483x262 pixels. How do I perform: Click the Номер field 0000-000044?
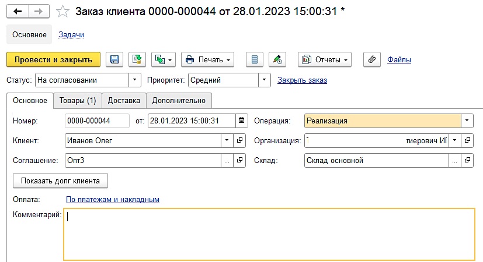[x=97, y=121]
